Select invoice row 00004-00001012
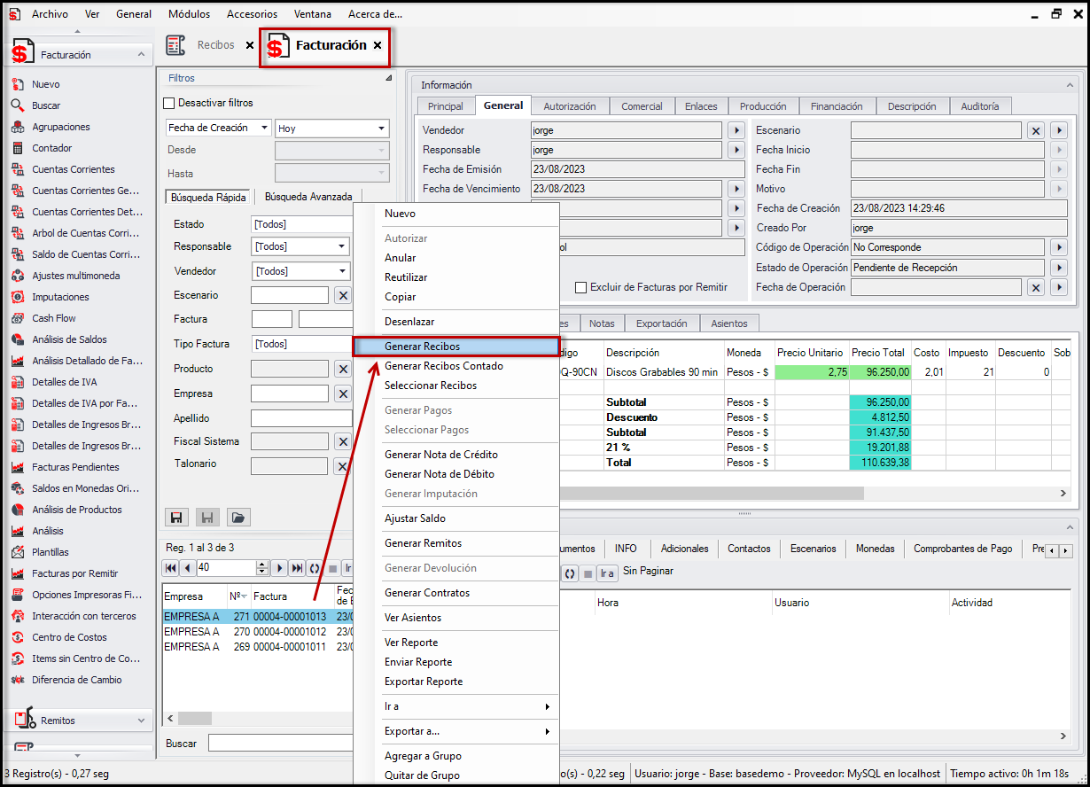The height and width of the screenshot is (787, 1090). tap(258, 632)
